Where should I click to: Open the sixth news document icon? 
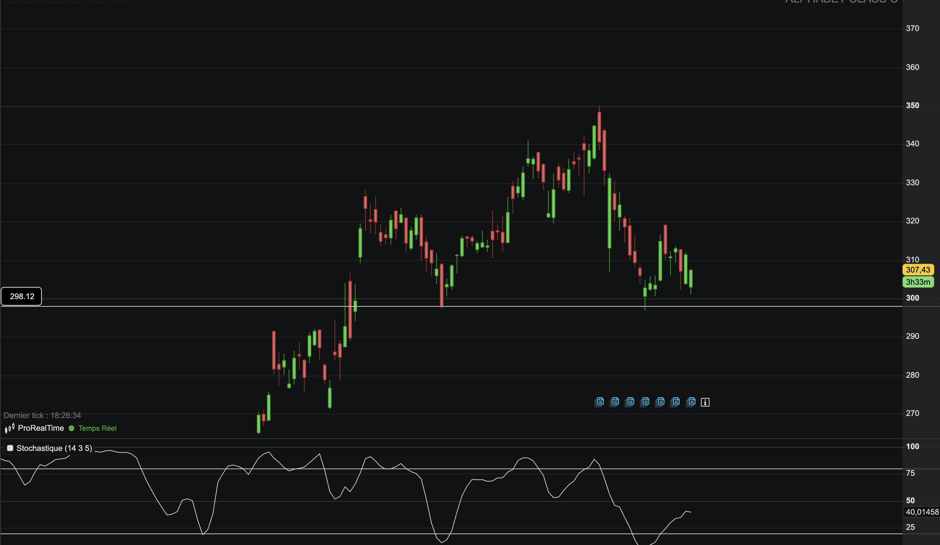pos(675,402)
